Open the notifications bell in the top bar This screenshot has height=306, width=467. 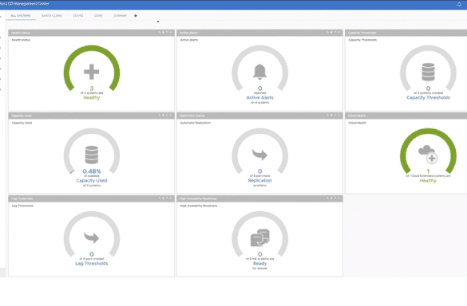459,4
